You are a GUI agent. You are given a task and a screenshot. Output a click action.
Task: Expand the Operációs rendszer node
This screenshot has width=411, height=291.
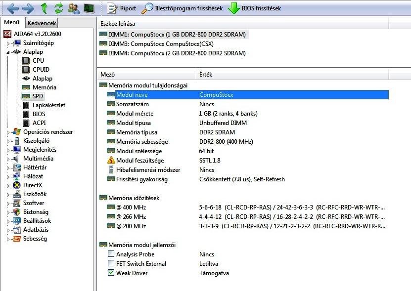coord(8,132)
